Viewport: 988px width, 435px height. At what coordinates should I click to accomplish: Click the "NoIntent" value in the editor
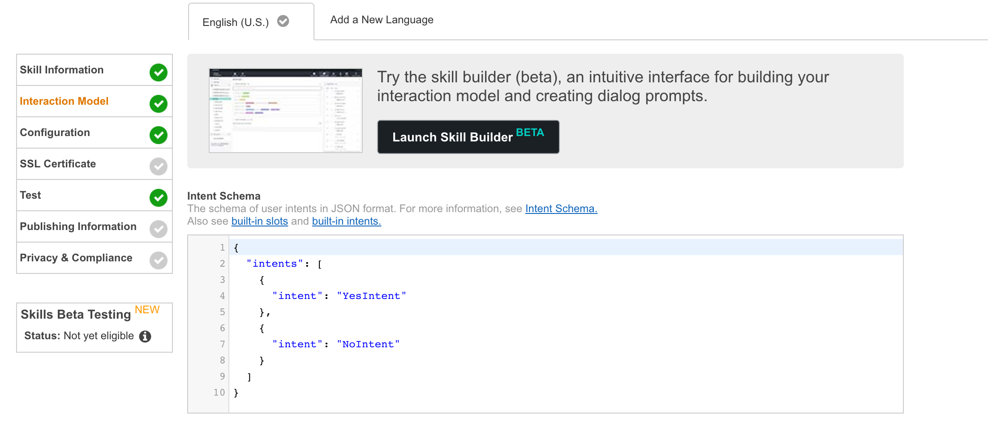(x=368, y=344)
